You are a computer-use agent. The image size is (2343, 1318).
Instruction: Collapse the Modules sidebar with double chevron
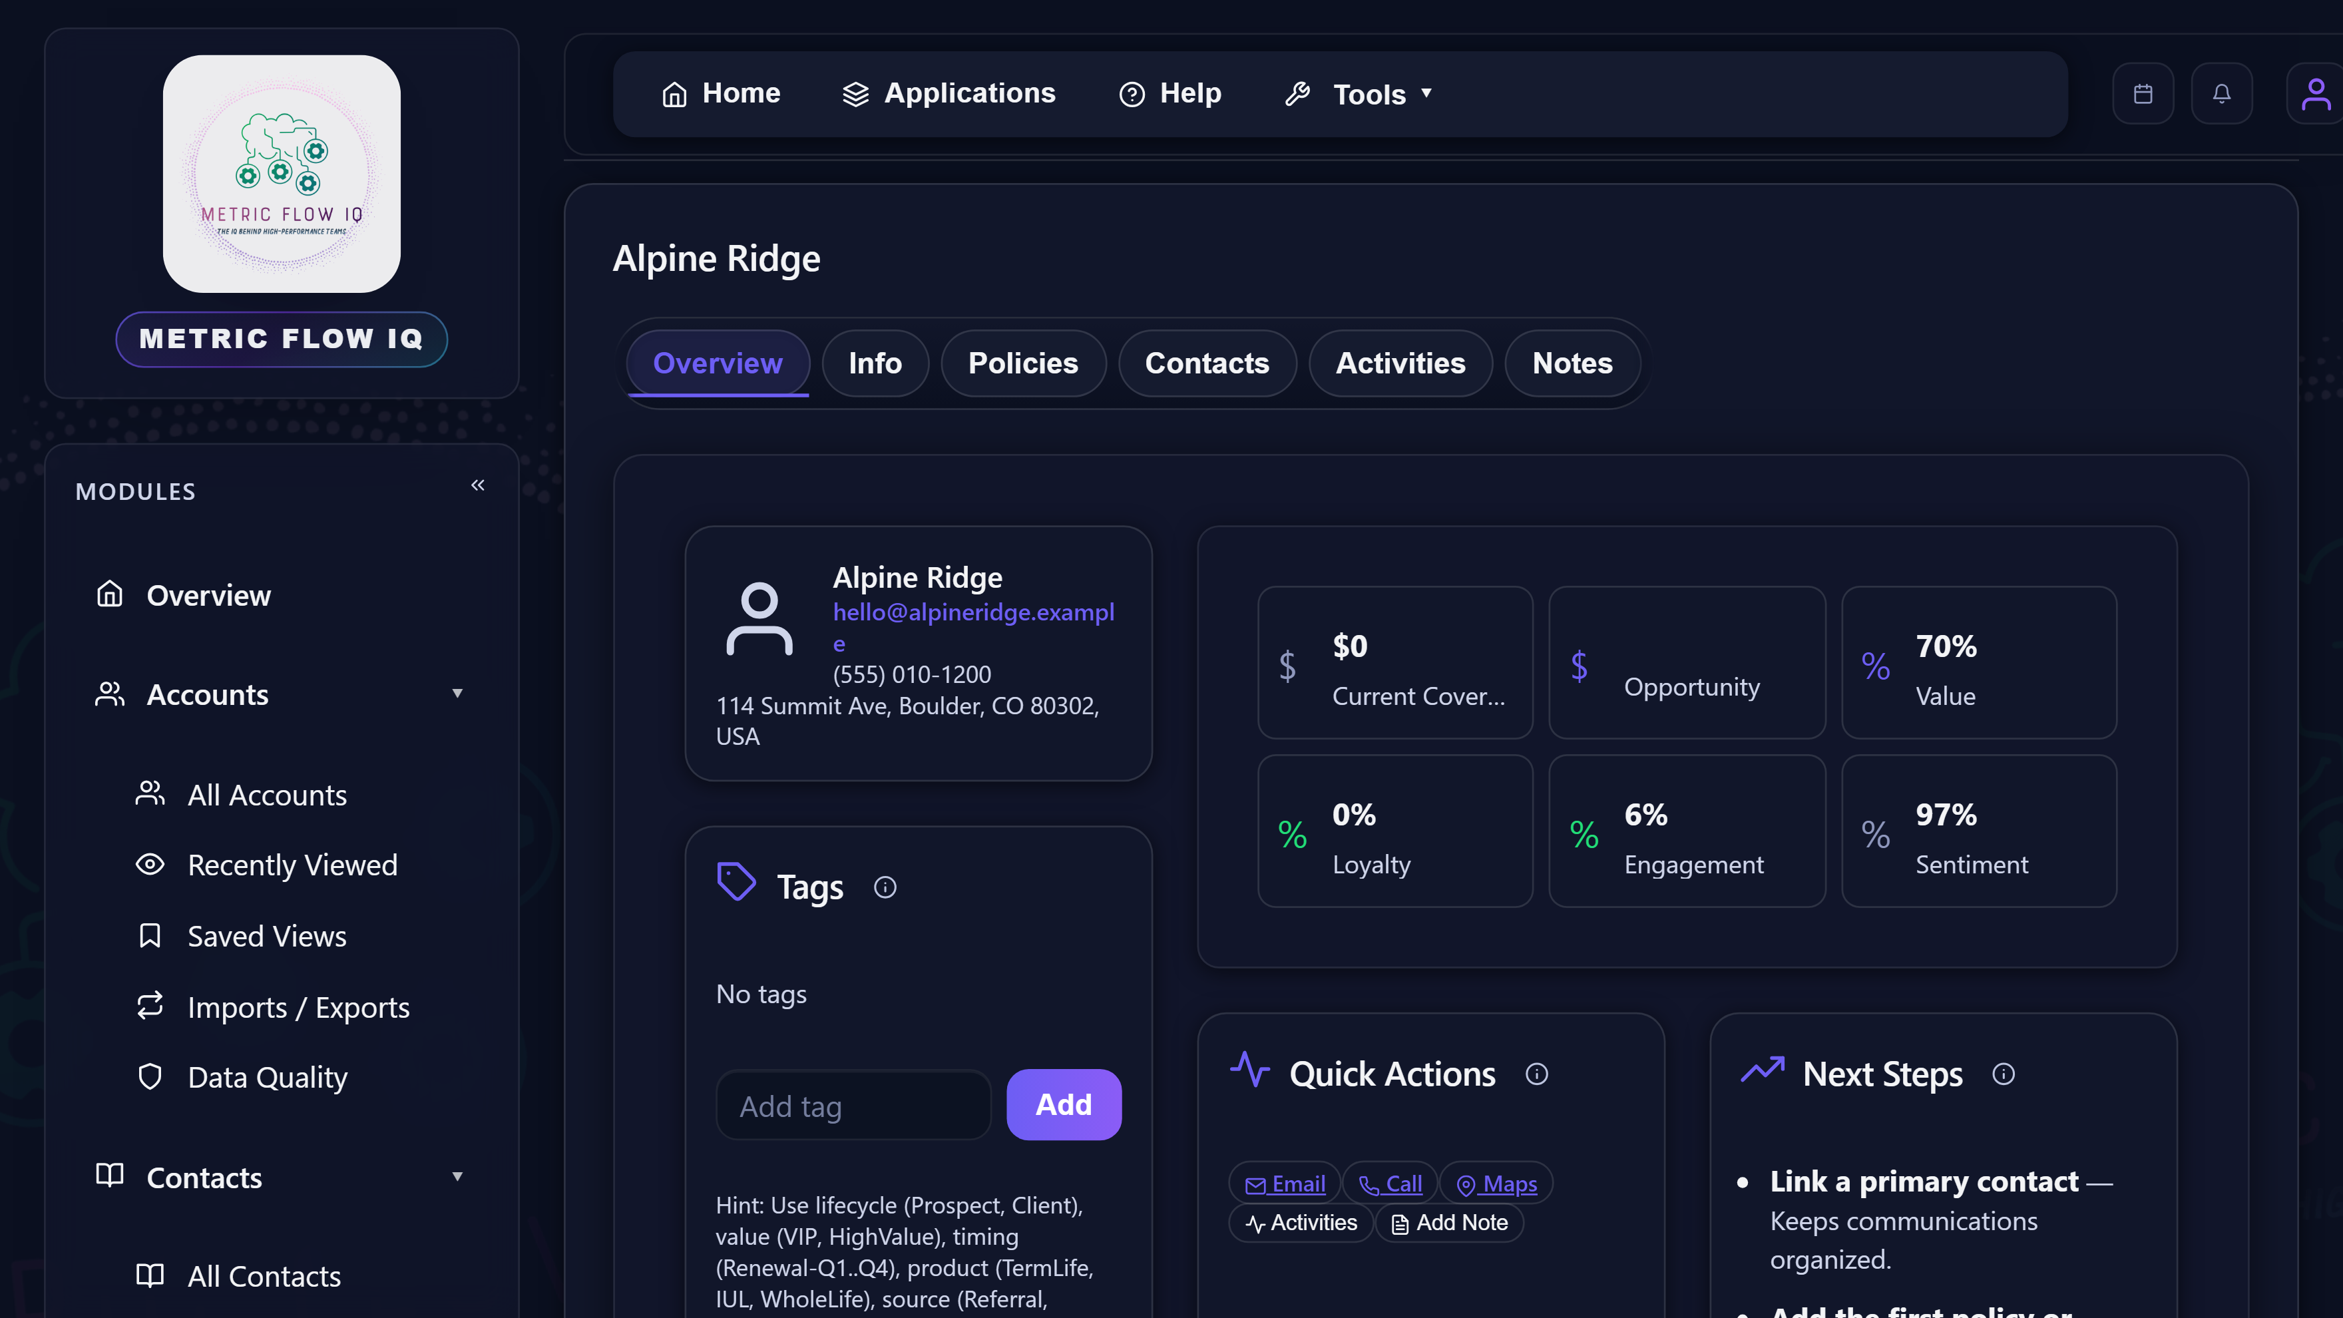click(477, 485)
